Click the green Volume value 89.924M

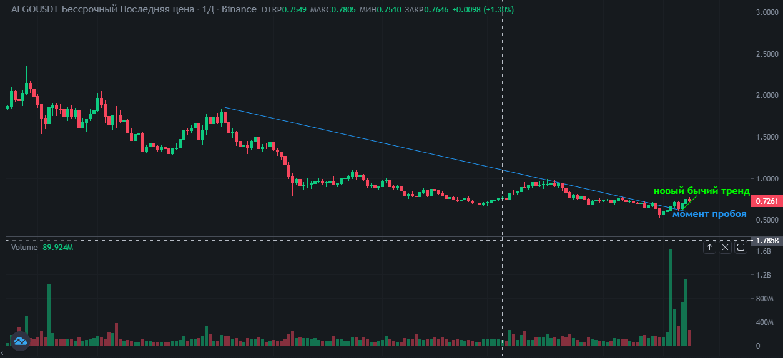[x=58, y=248]
